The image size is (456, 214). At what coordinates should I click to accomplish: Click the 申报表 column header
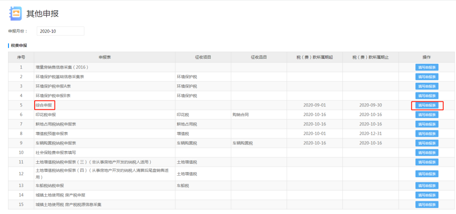105,57
